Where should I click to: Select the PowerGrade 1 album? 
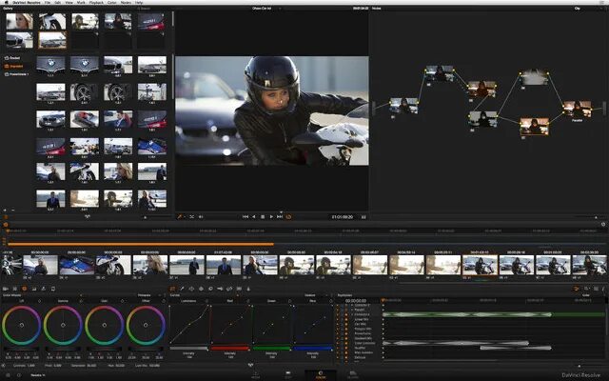coord(16,74)
